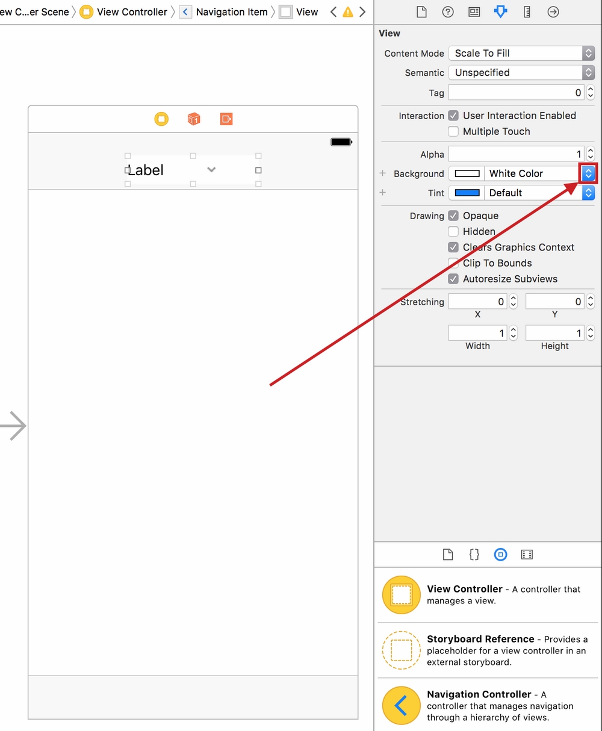The image size is (602, 731).
Task: Open the Connections inspector arrow icon
Action: tap(553, 12)
